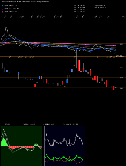Click the tall red candle below the 288.50 line
The image size is (126, 166).
pyautogui.click(x=79, y=66)
